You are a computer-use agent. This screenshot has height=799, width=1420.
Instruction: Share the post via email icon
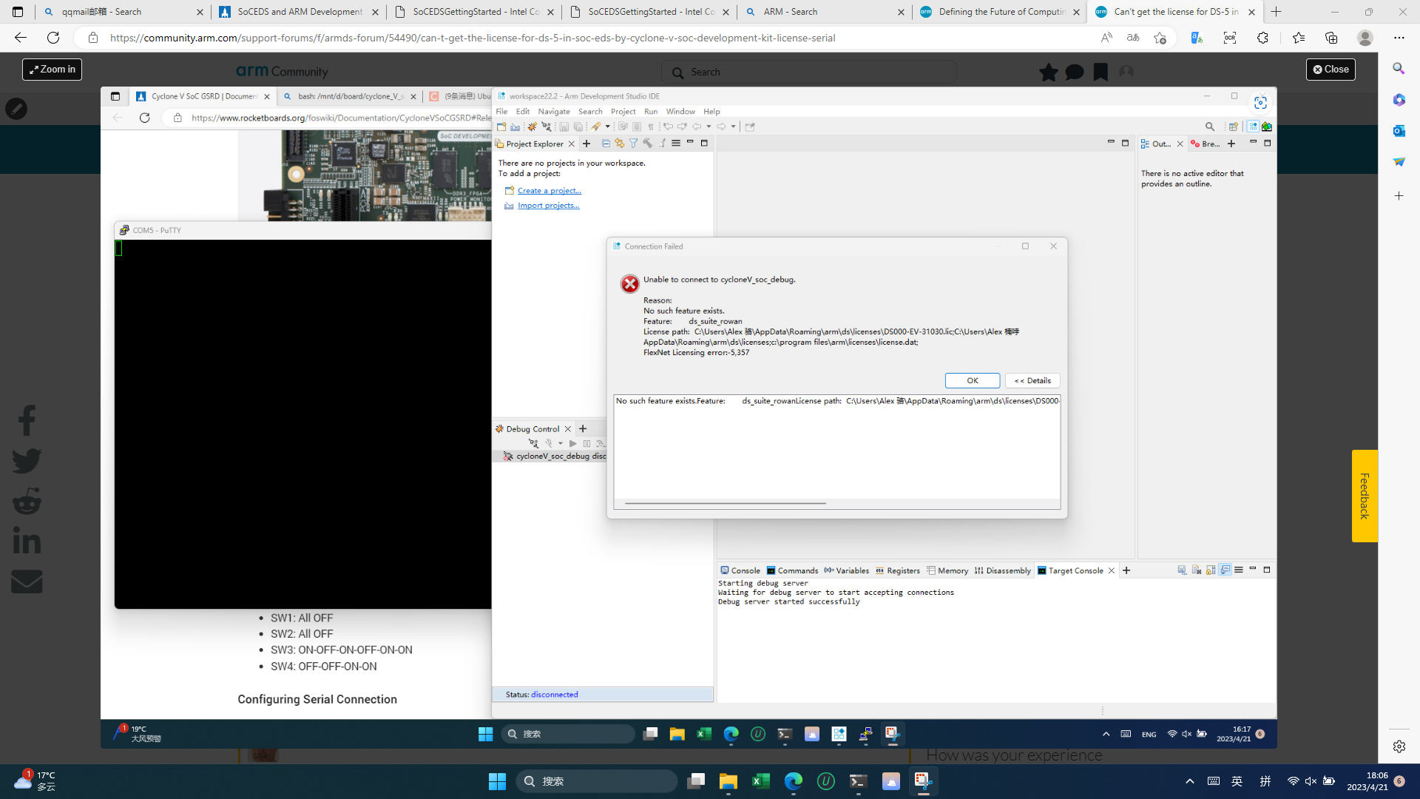tap(27, 581)
